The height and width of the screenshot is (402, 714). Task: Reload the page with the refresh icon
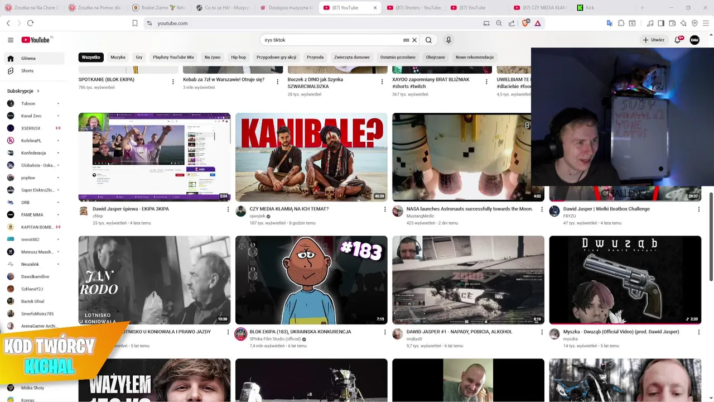tap(30, 23)
